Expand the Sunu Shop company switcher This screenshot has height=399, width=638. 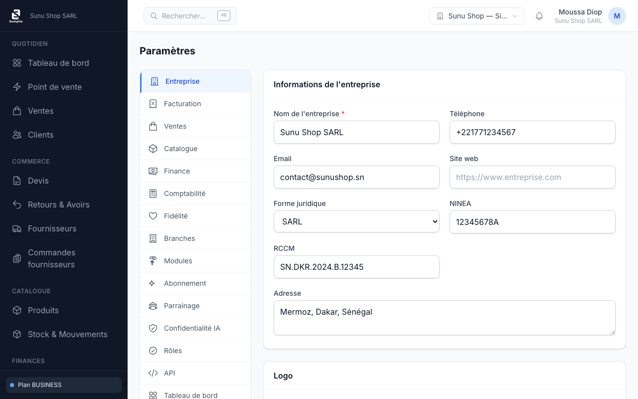(476, 15)
